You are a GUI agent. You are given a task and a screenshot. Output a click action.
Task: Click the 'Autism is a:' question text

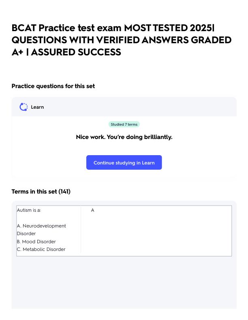point(29,210)
